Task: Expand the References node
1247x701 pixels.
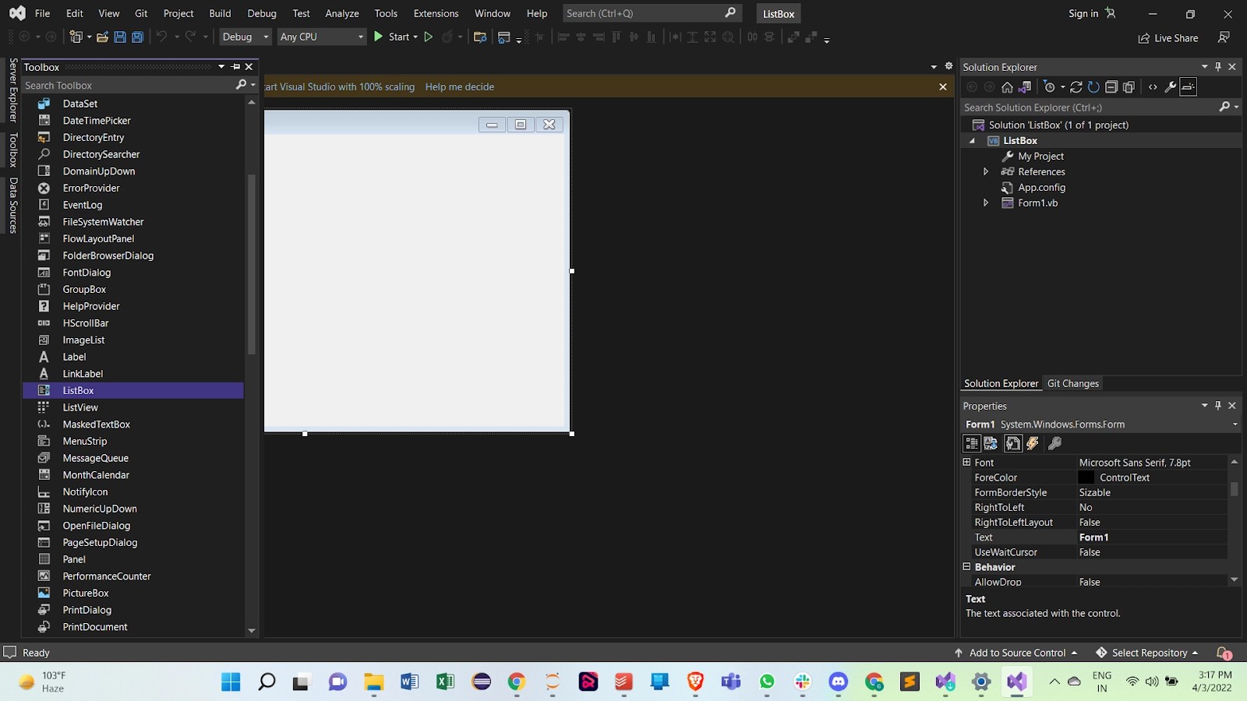Action: tap(986, 171)
